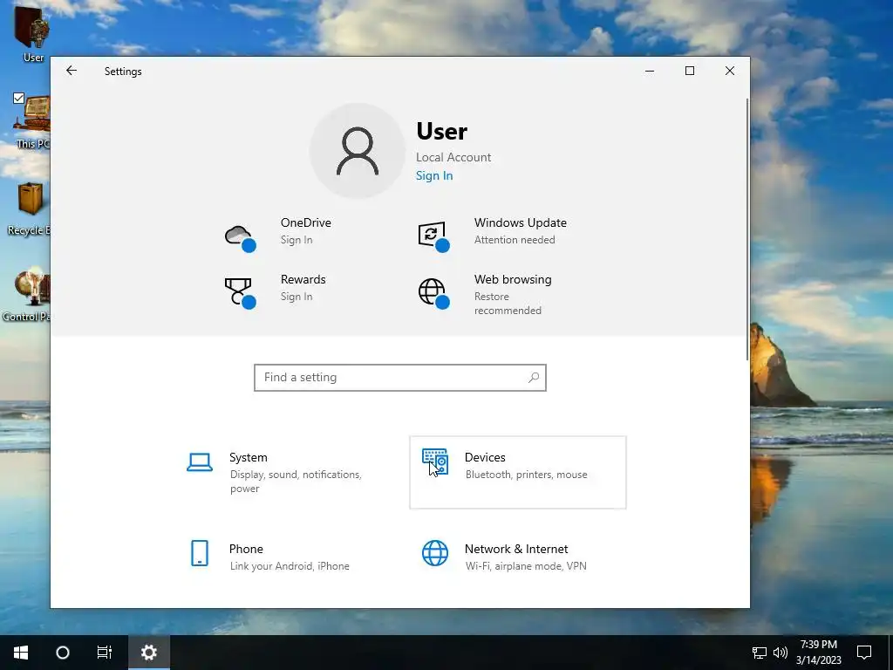The width and height of the screenshot is (893, 670).
Task: Click the Web browsing label text
Action: (x=513, y=279)
